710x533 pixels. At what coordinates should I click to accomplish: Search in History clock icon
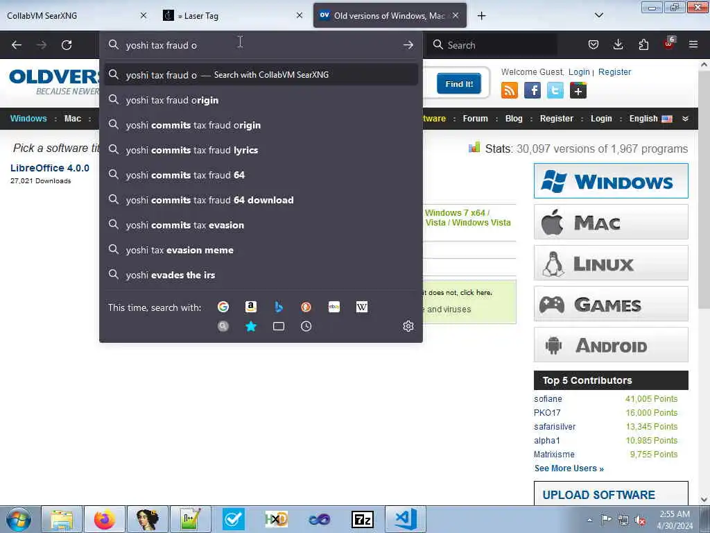click(x=306, y=326)
